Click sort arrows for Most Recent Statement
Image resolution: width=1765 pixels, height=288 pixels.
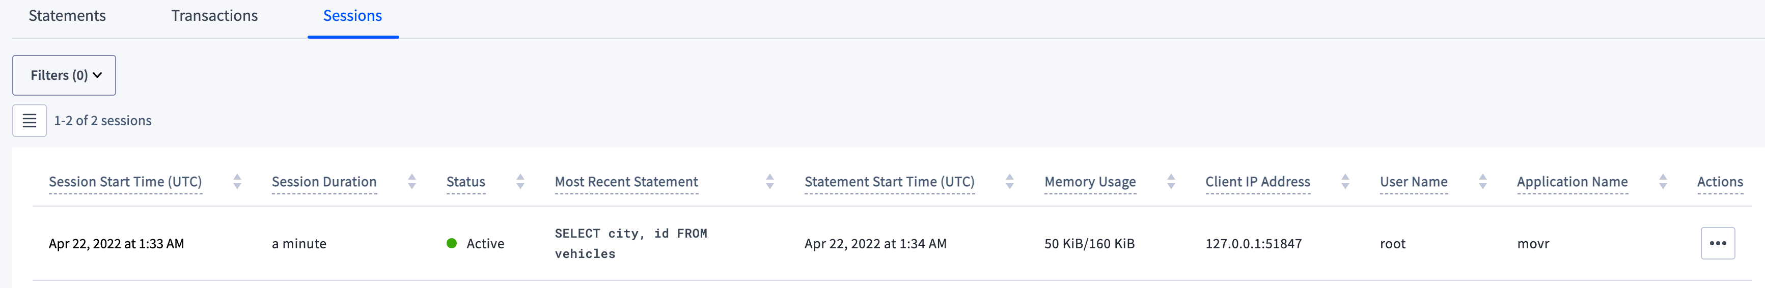769,181
